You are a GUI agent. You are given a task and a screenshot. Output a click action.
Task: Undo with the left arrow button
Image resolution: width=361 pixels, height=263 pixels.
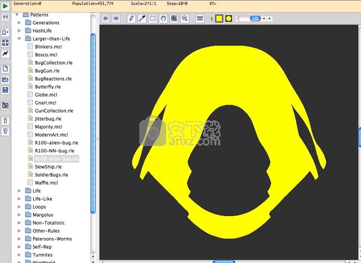click(x=106, y=18)
